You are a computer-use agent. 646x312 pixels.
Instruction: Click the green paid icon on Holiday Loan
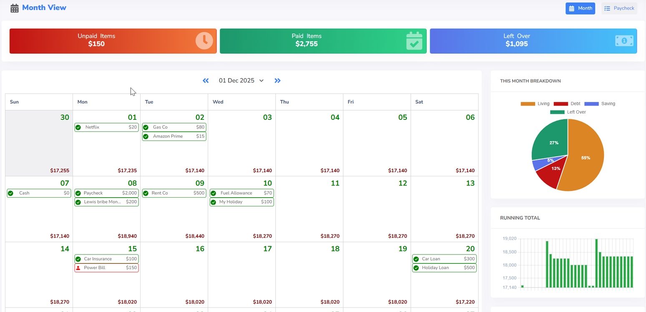pos(416,267)
